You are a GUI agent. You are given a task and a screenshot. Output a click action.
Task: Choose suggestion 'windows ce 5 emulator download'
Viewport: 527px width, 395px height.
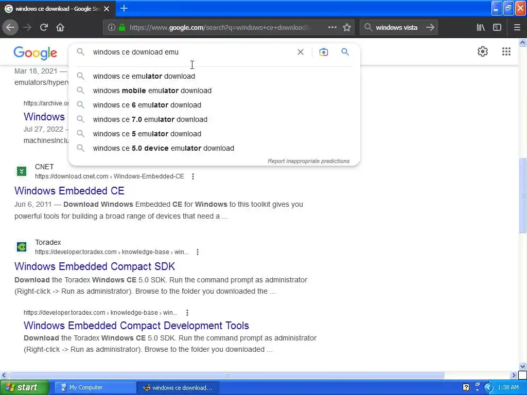click(x=214, y=134)
